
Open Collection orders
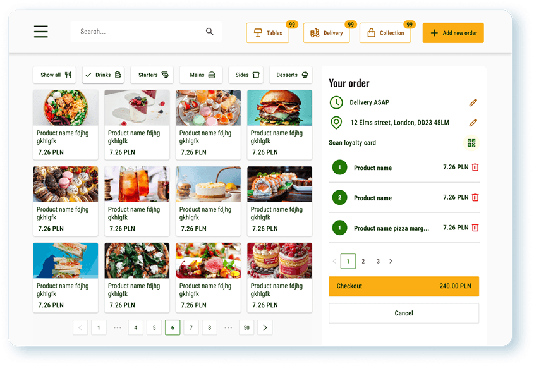coord(385,33)
